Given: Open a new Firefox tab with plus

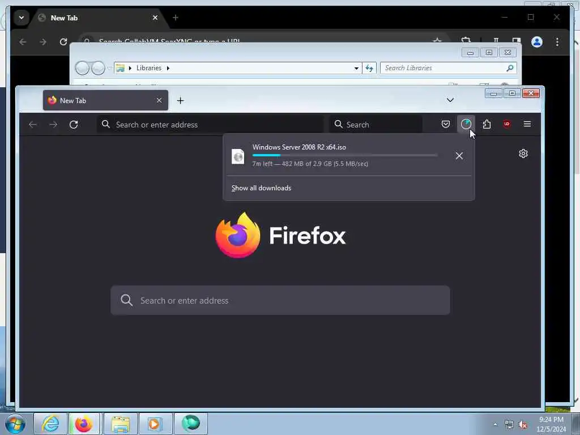Looking at the screenshot, I should pos(180,101).
